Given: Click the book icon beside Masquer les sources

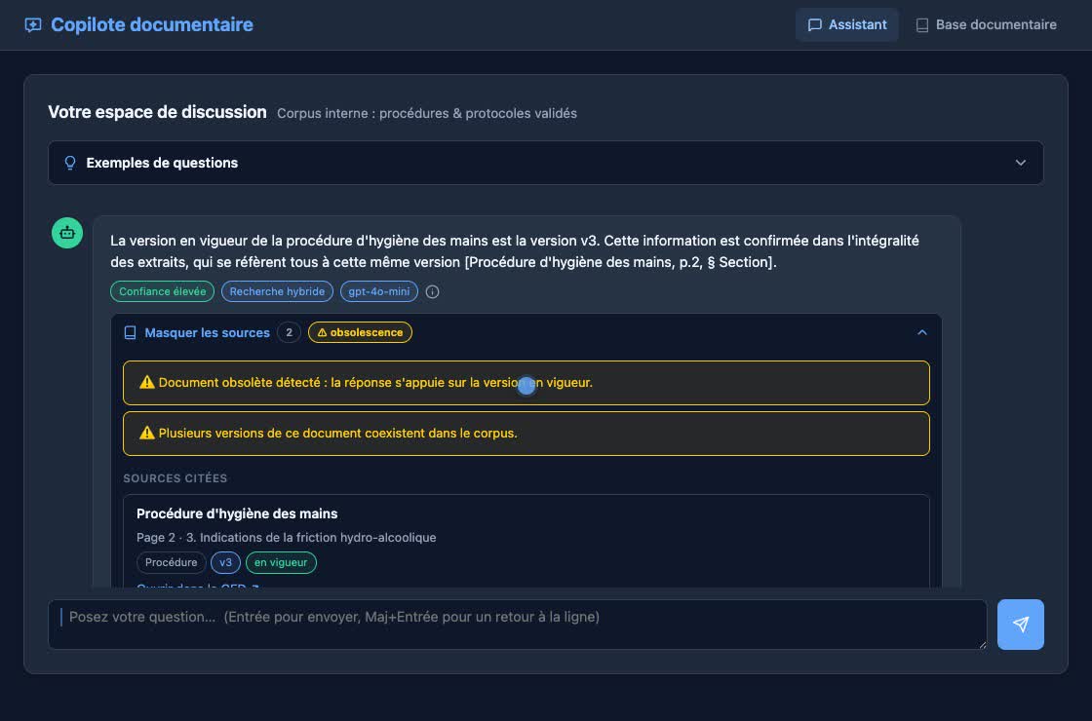Looking at the screenshot, I should coord(131,332).
